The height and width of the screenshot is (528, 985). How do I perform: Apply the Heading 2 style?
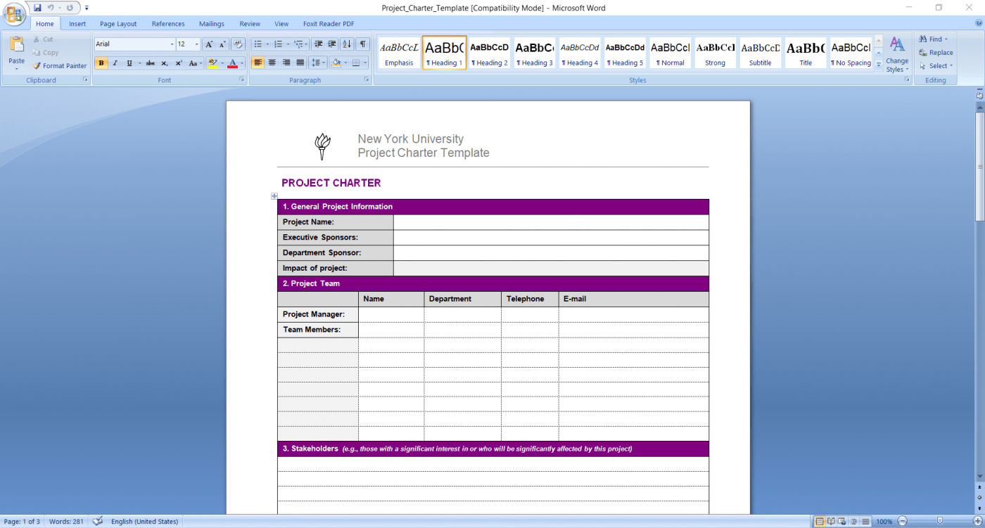click(x=489, y=52)
